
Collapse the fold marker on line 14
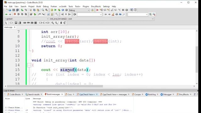pos(29,65)
